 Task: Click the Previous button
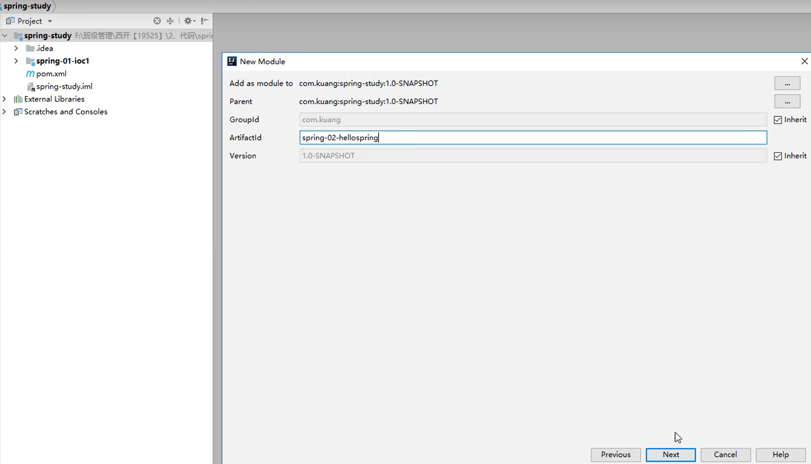(x=616, y=454)
